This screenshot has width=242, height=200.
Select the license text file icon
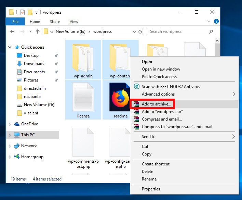[x=83, y=97]
